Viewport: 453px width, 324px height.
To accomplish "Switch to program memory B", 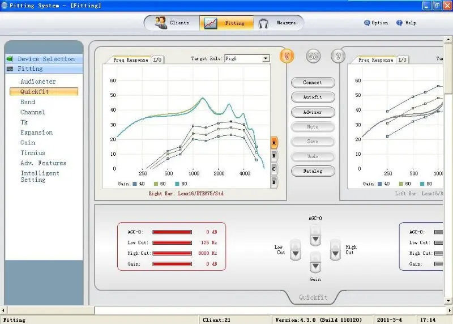I will pyautogui.click(x=274, y=156).
